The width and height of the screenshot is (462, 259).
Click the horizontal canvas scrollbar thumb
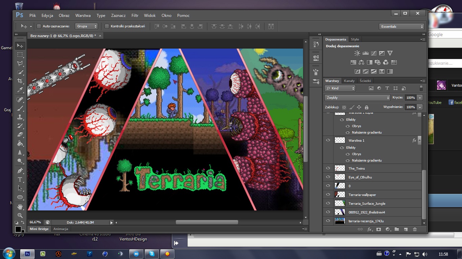coord(207,223)
